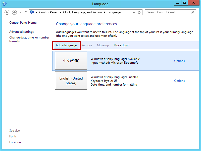
Task: Refresh the Language page
Action: tap(139, 12)
